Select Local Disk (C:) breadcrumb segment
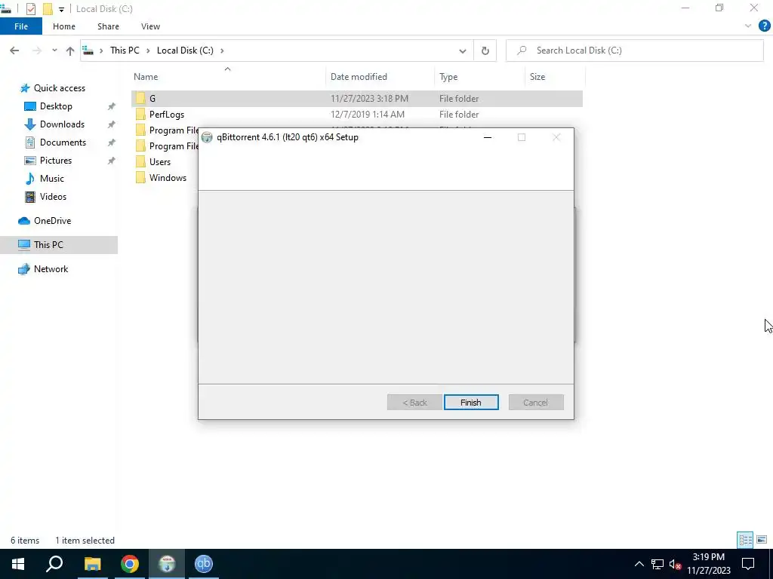773x579 pixels. point(185,51)
